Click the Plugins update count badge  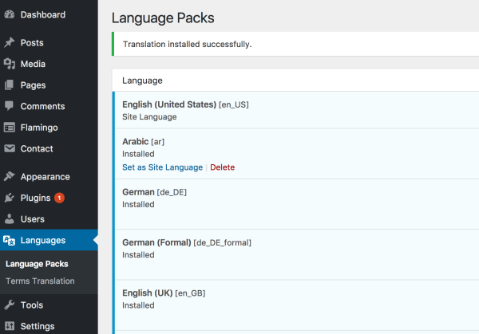pyautogui.click(x=60, y=198)
